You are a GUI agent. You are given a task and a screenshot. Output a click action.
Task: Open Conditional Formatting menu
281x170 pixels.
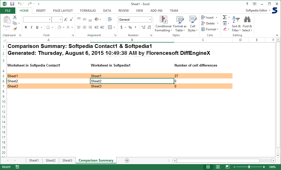tap(163, 24)
